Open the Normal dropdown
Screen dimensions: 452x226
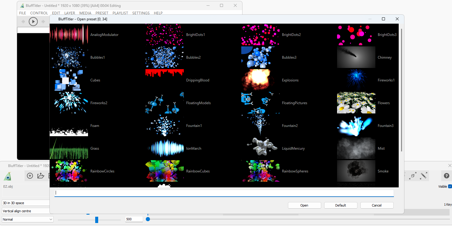[x=28, y=219]
